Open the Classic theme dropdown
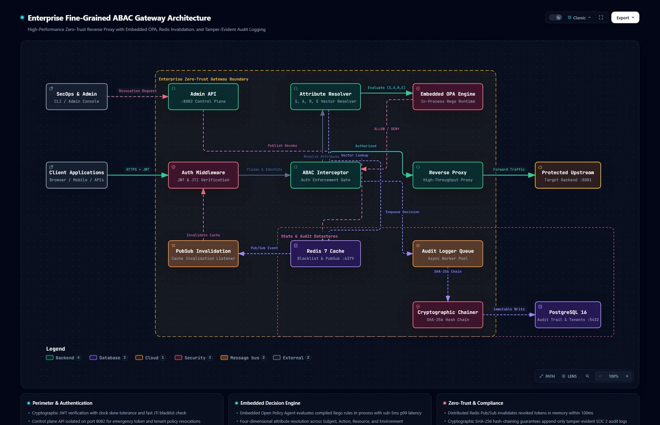The width and height of the screenshot is (660, 425). coord(579,18)
